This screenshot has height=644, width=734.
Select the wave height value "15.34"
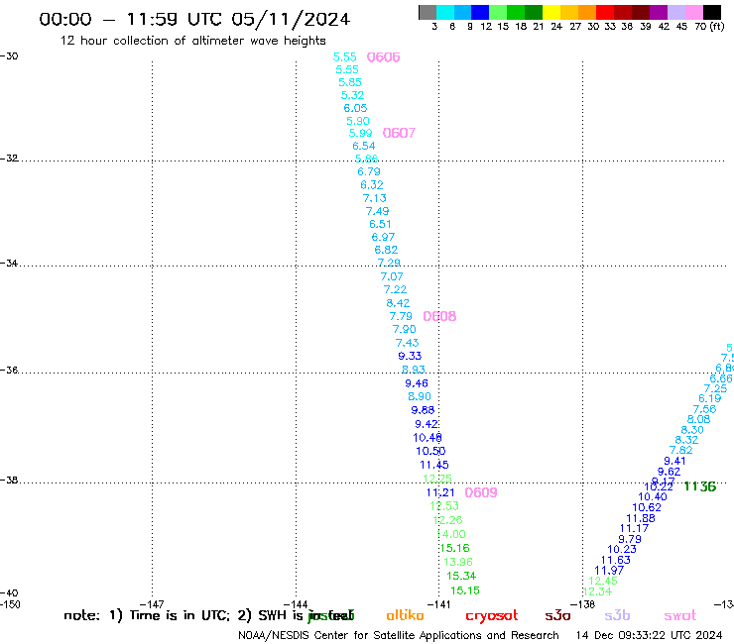(461, 576)
